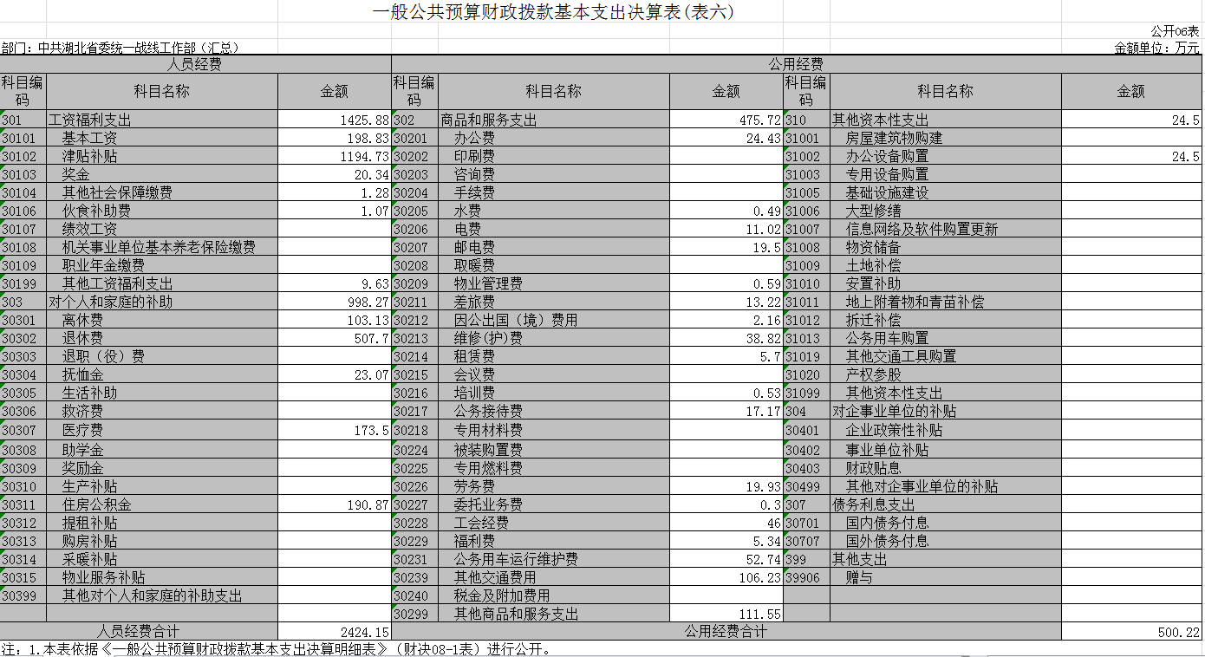Click 信息网络及软件购置更新 cell

point(946,229)
